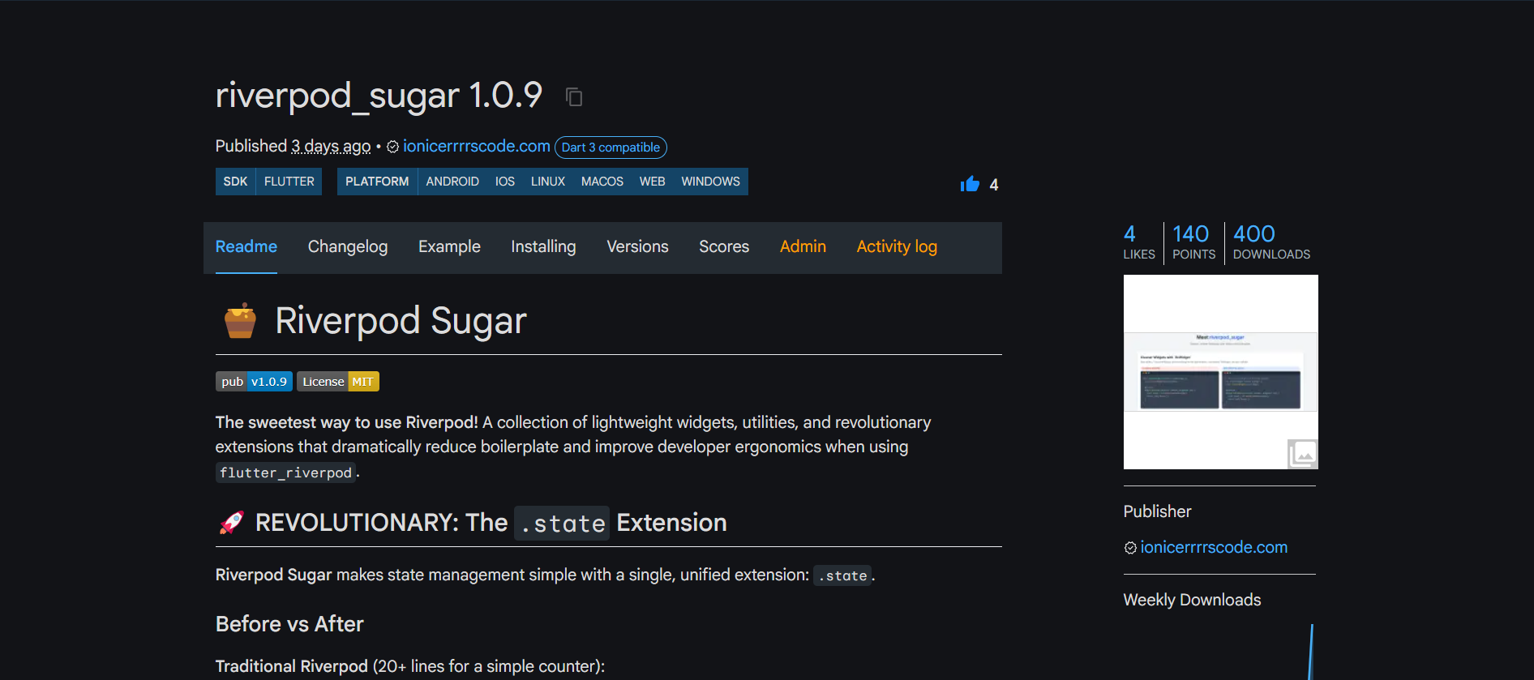Screen dimensions: 1534x680
Task: Select the LINUX platform tag
Action: pyautogui.click(x=548, y=182)
